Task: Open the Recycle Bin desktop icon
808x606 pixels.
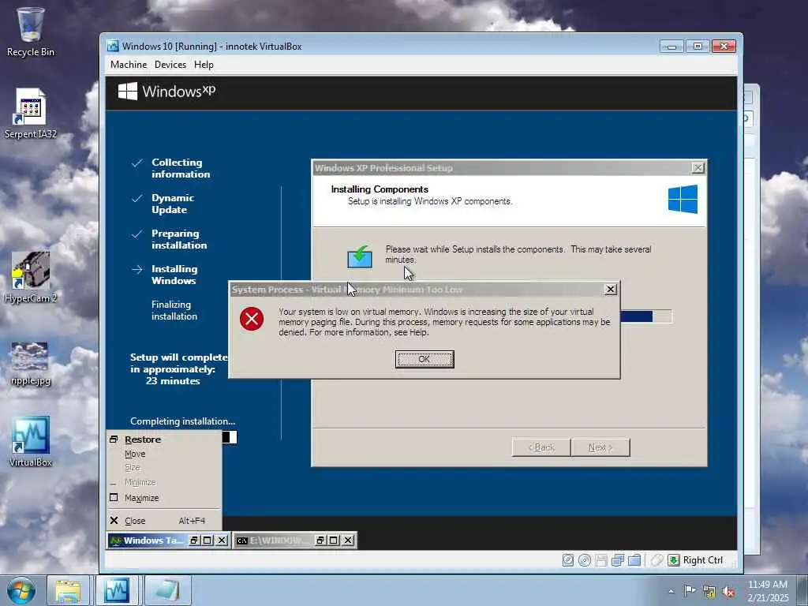Action: click(31, 32)
